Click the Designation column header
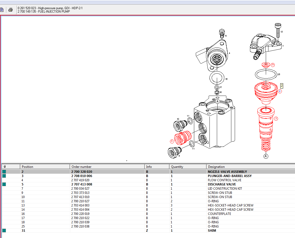Screen dimensions: 295x238 click(x=250, y=167)
